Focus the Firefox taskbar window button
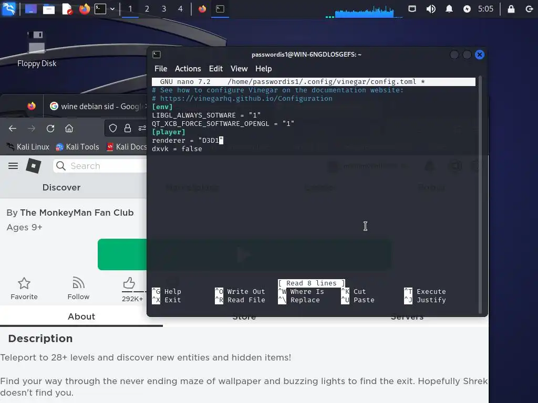This screenshot has height=403, width=538. pyautogui.click(x=202, y=9)
